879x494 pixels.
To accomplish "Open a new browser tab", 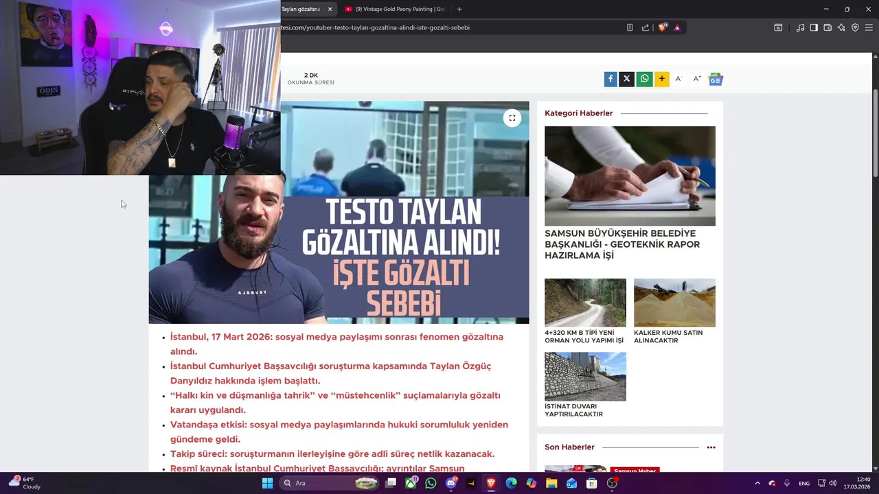I will [x=459, y=9].
